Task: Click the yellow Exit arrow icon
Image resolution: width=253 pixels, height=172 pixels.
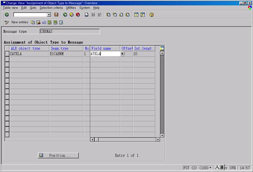Action: [x=72, y=15]
